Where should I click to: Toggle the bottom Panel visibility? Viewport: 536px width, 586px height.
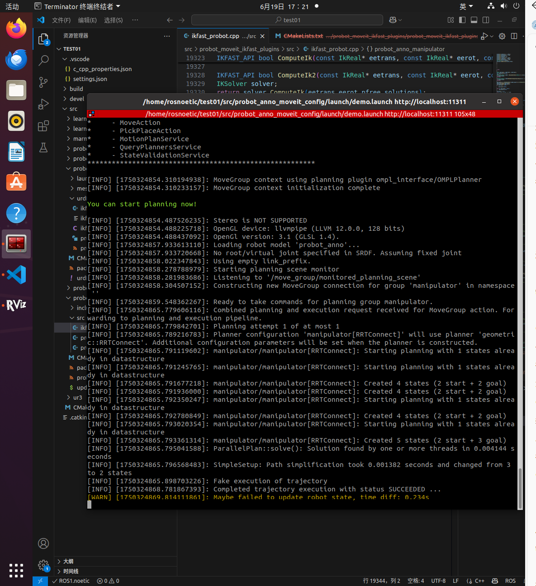pos(474,20)
